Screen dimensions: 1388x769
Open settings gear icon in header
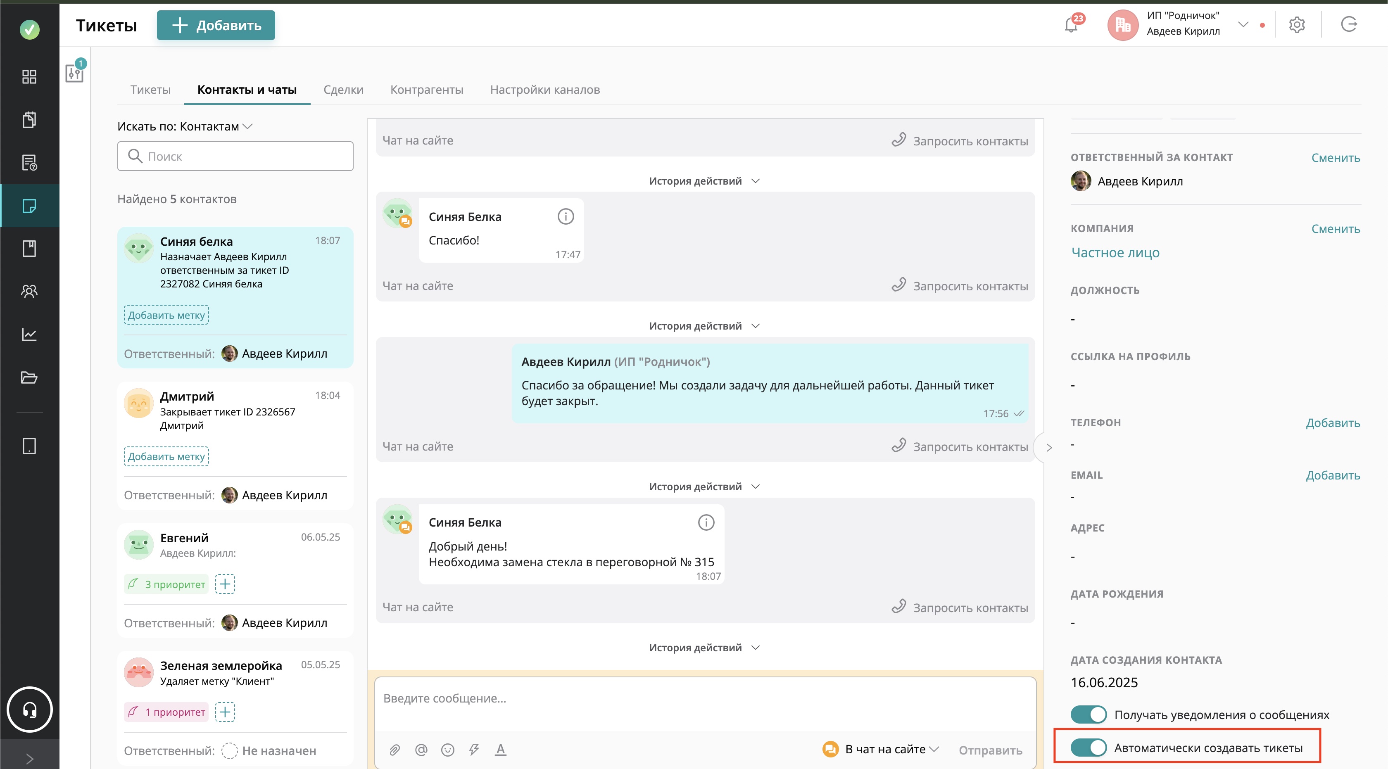[x=1296, y=25]
